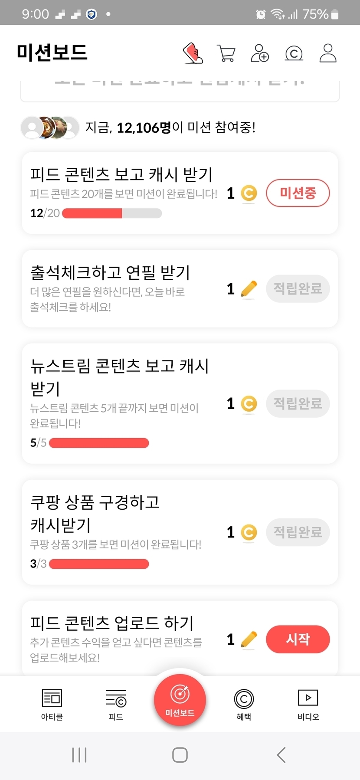Tap 적립완료 on the 출석체크 mission
This screenshot has width=360, height=780.
click(298, 288)
